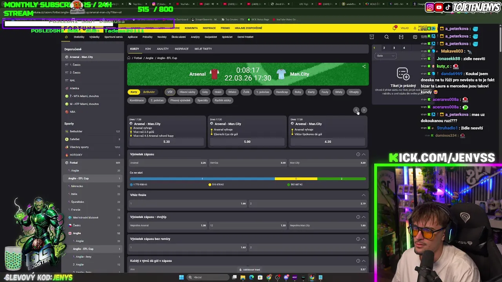
Task: Show next recommended bet card arrow
Action: [x=364, y=110]
